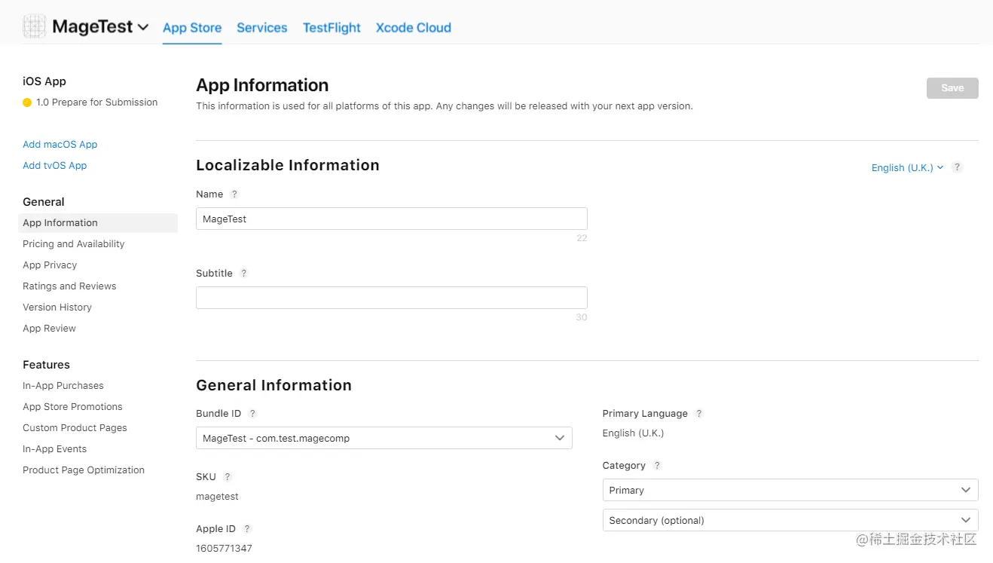Click the Apple ID help icon
Screen dimensions: 993x563
(247, 529)
